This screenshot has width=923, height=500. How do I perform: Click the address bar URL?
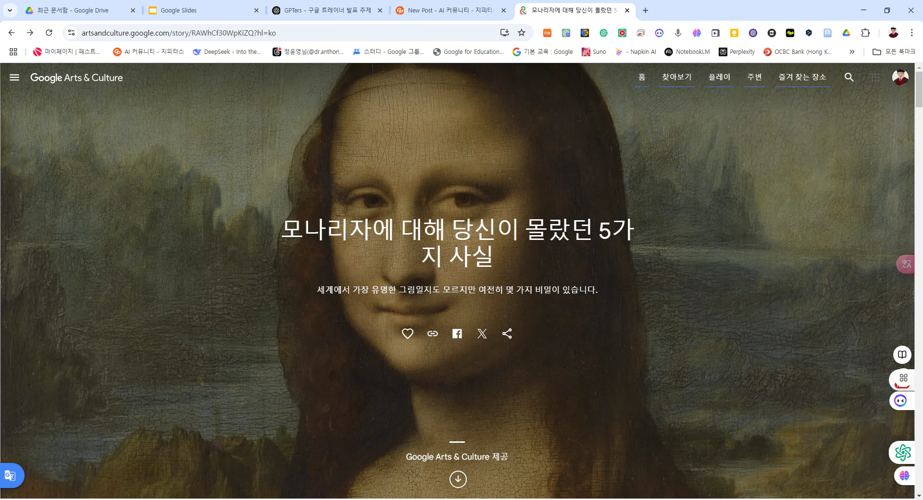coord(179,33)
